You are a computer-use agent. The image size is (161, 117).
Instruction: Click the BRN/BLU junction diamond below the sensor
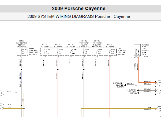pyautogui.click(x=136, y=85)
